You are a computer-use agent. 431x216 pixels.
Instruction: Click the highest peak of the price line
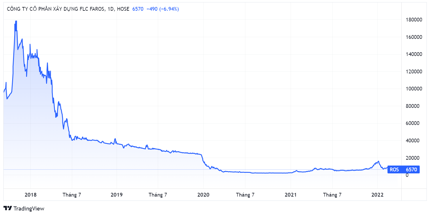(x=16, y=21)
